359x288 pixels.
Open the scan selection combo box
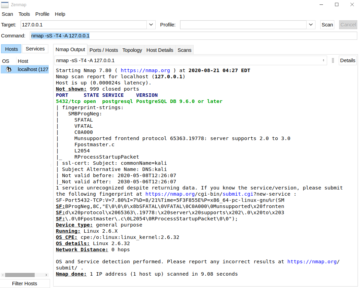click(x=190, y=60)
